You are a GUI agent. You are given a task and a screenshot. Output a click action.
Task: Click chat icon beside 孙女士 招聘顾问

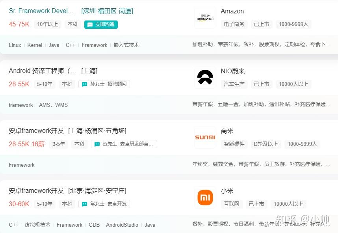84,84
